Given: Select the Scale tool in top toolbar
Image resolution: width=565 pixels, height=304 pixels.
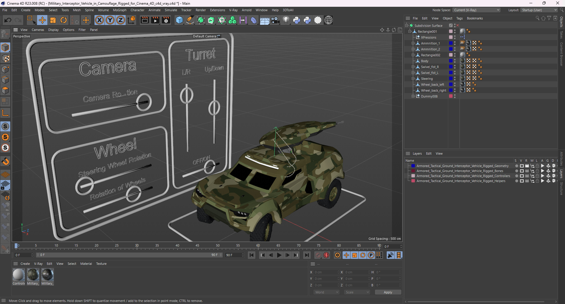Looking at the screenshot, I should point(53,20).
